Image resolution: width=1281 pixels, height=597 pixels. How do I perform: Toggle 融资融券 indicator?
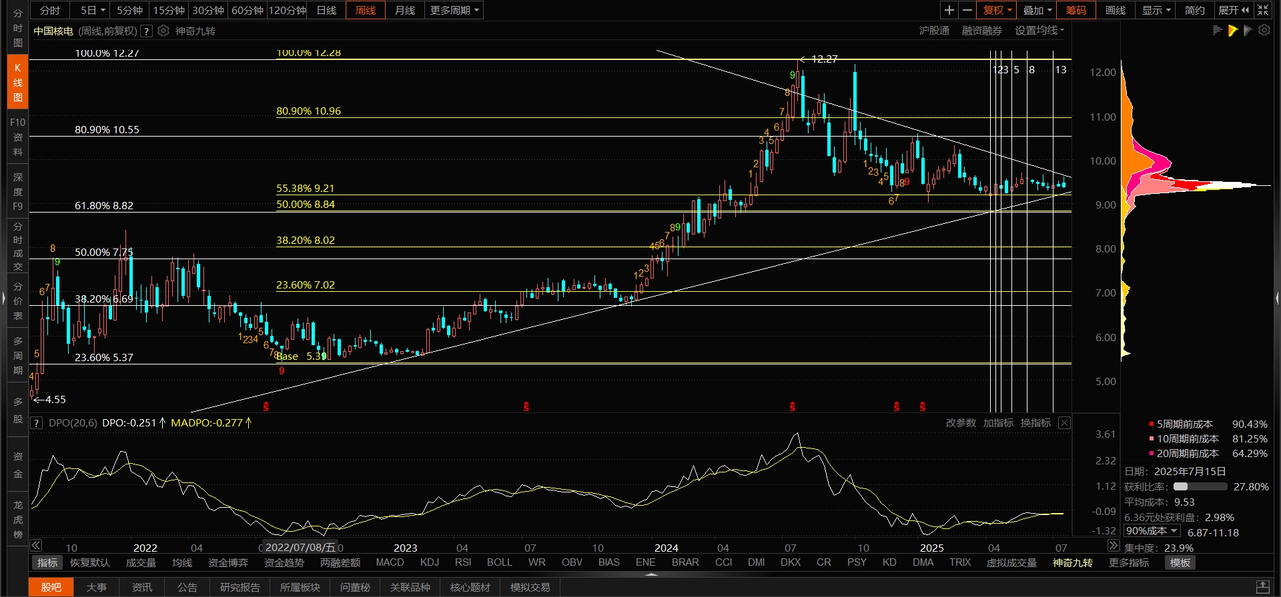[x=982, y=31]
